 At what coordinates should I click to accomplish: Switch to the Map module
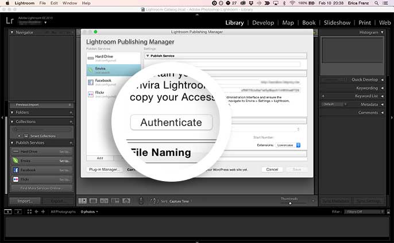[288, 22]
